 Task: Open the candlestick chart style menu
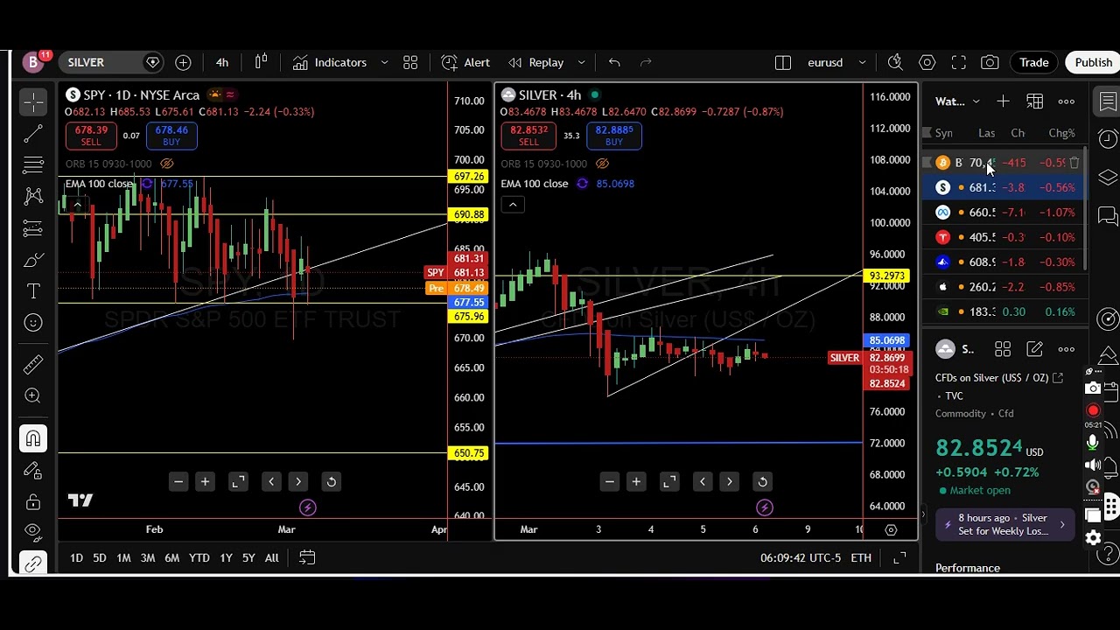click(x=261, y=62)
